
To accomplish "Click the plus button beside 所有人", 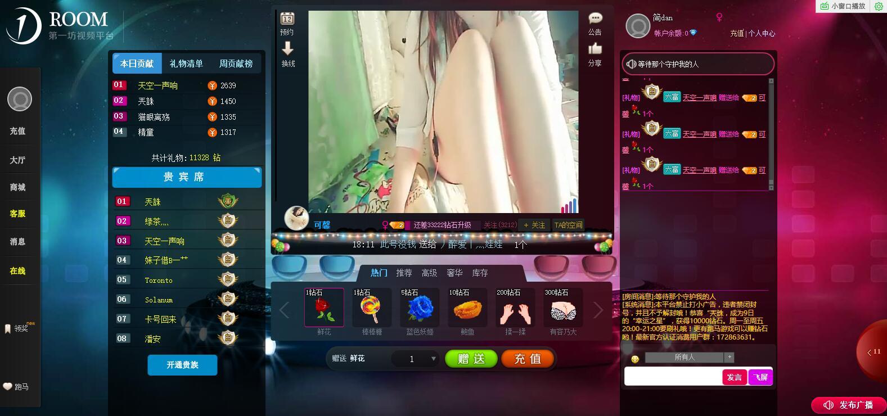I will point(730,357).
